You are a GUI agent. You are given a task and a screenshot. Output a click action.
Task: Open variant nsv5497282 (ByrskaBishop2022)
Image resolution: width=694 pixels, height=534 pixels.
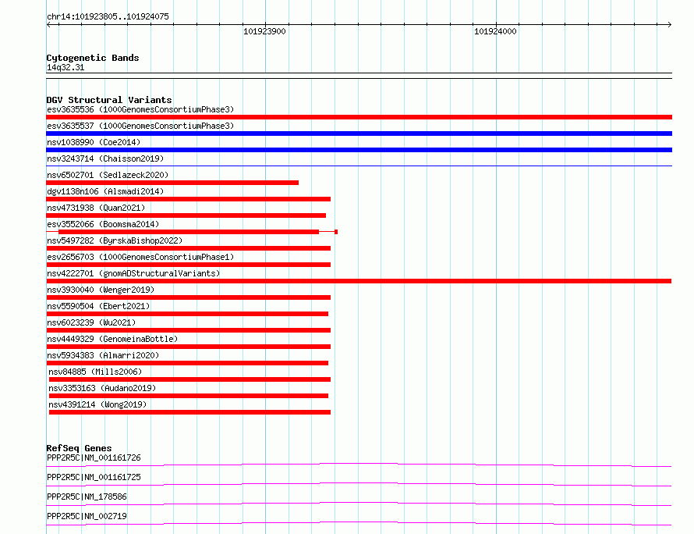coord(115,240)
